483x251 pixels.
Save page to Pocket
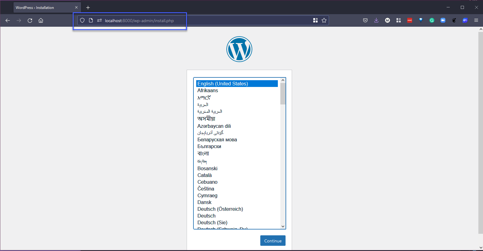click(365, 20)
